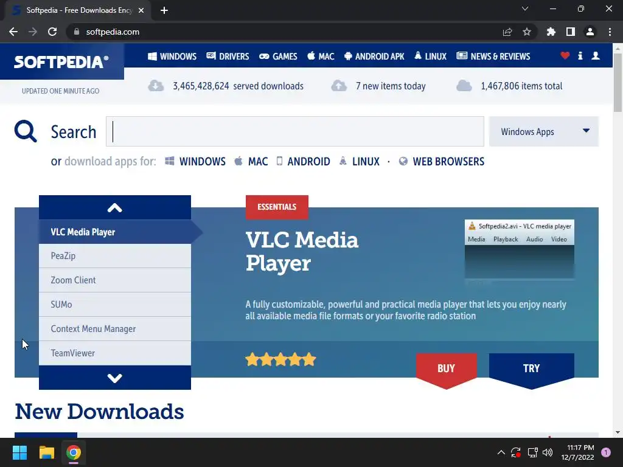
Task: Click the share page icon in address bar
Action: pyautogui.click(x=507, y=32)
